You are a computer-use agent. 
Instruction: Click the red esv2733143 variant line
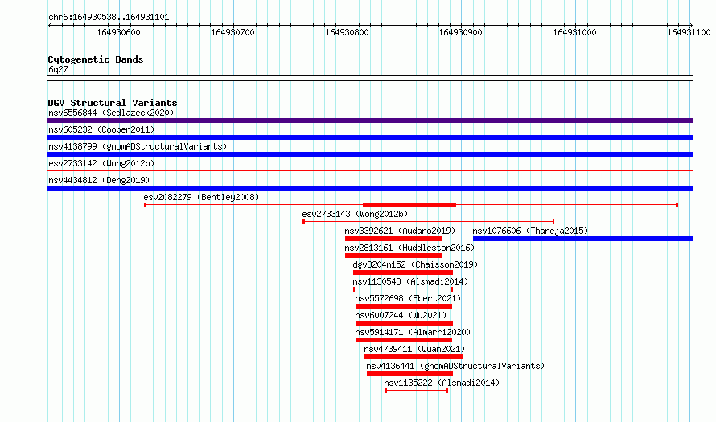428,222
